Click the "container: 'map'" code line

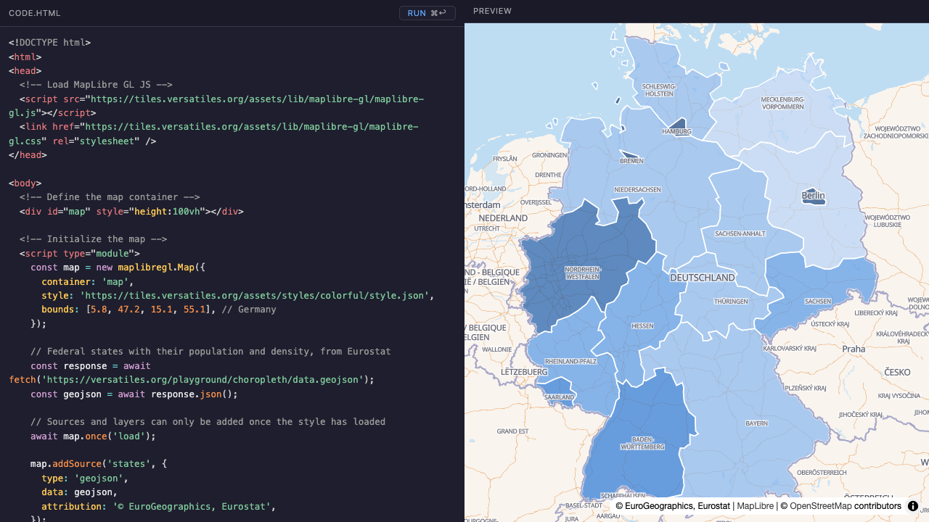88,282
